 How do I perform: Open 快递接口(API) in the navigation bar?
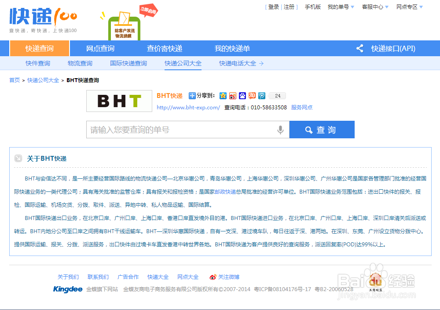tap(393, 48)
